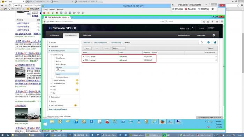The image size is (244, 137).
Task: Click the help icon in the steps recorder bar
Action: (x=213, y=9)
